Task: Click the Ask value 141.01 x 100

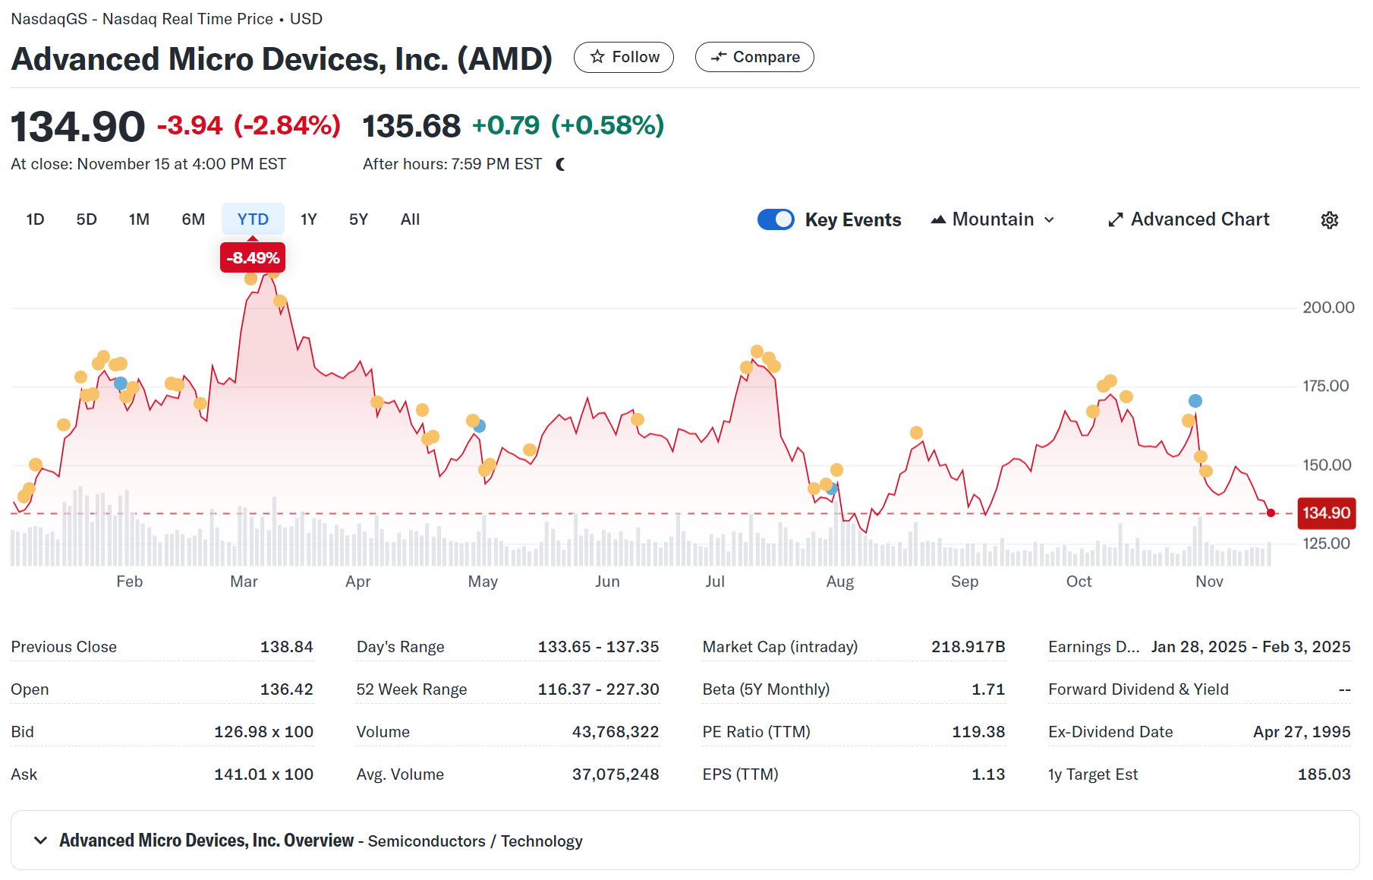Action: [x=263, y=774]
